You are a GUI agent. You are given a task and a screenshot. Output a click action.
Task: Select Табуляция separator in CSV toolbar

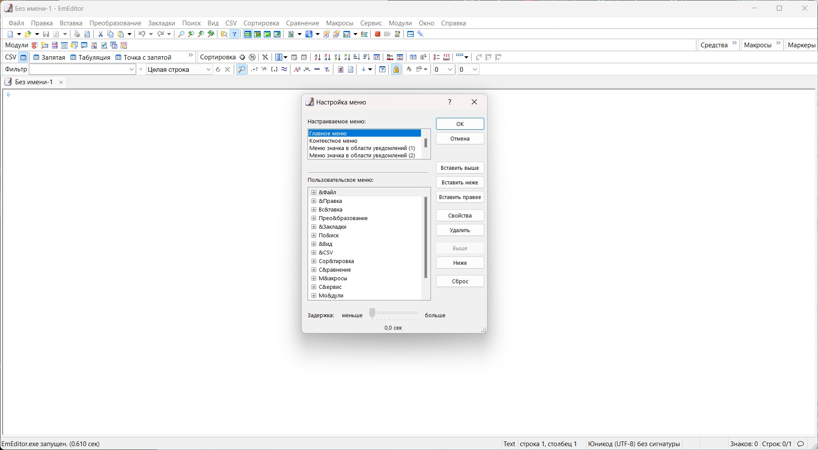[x=90, y=57]
